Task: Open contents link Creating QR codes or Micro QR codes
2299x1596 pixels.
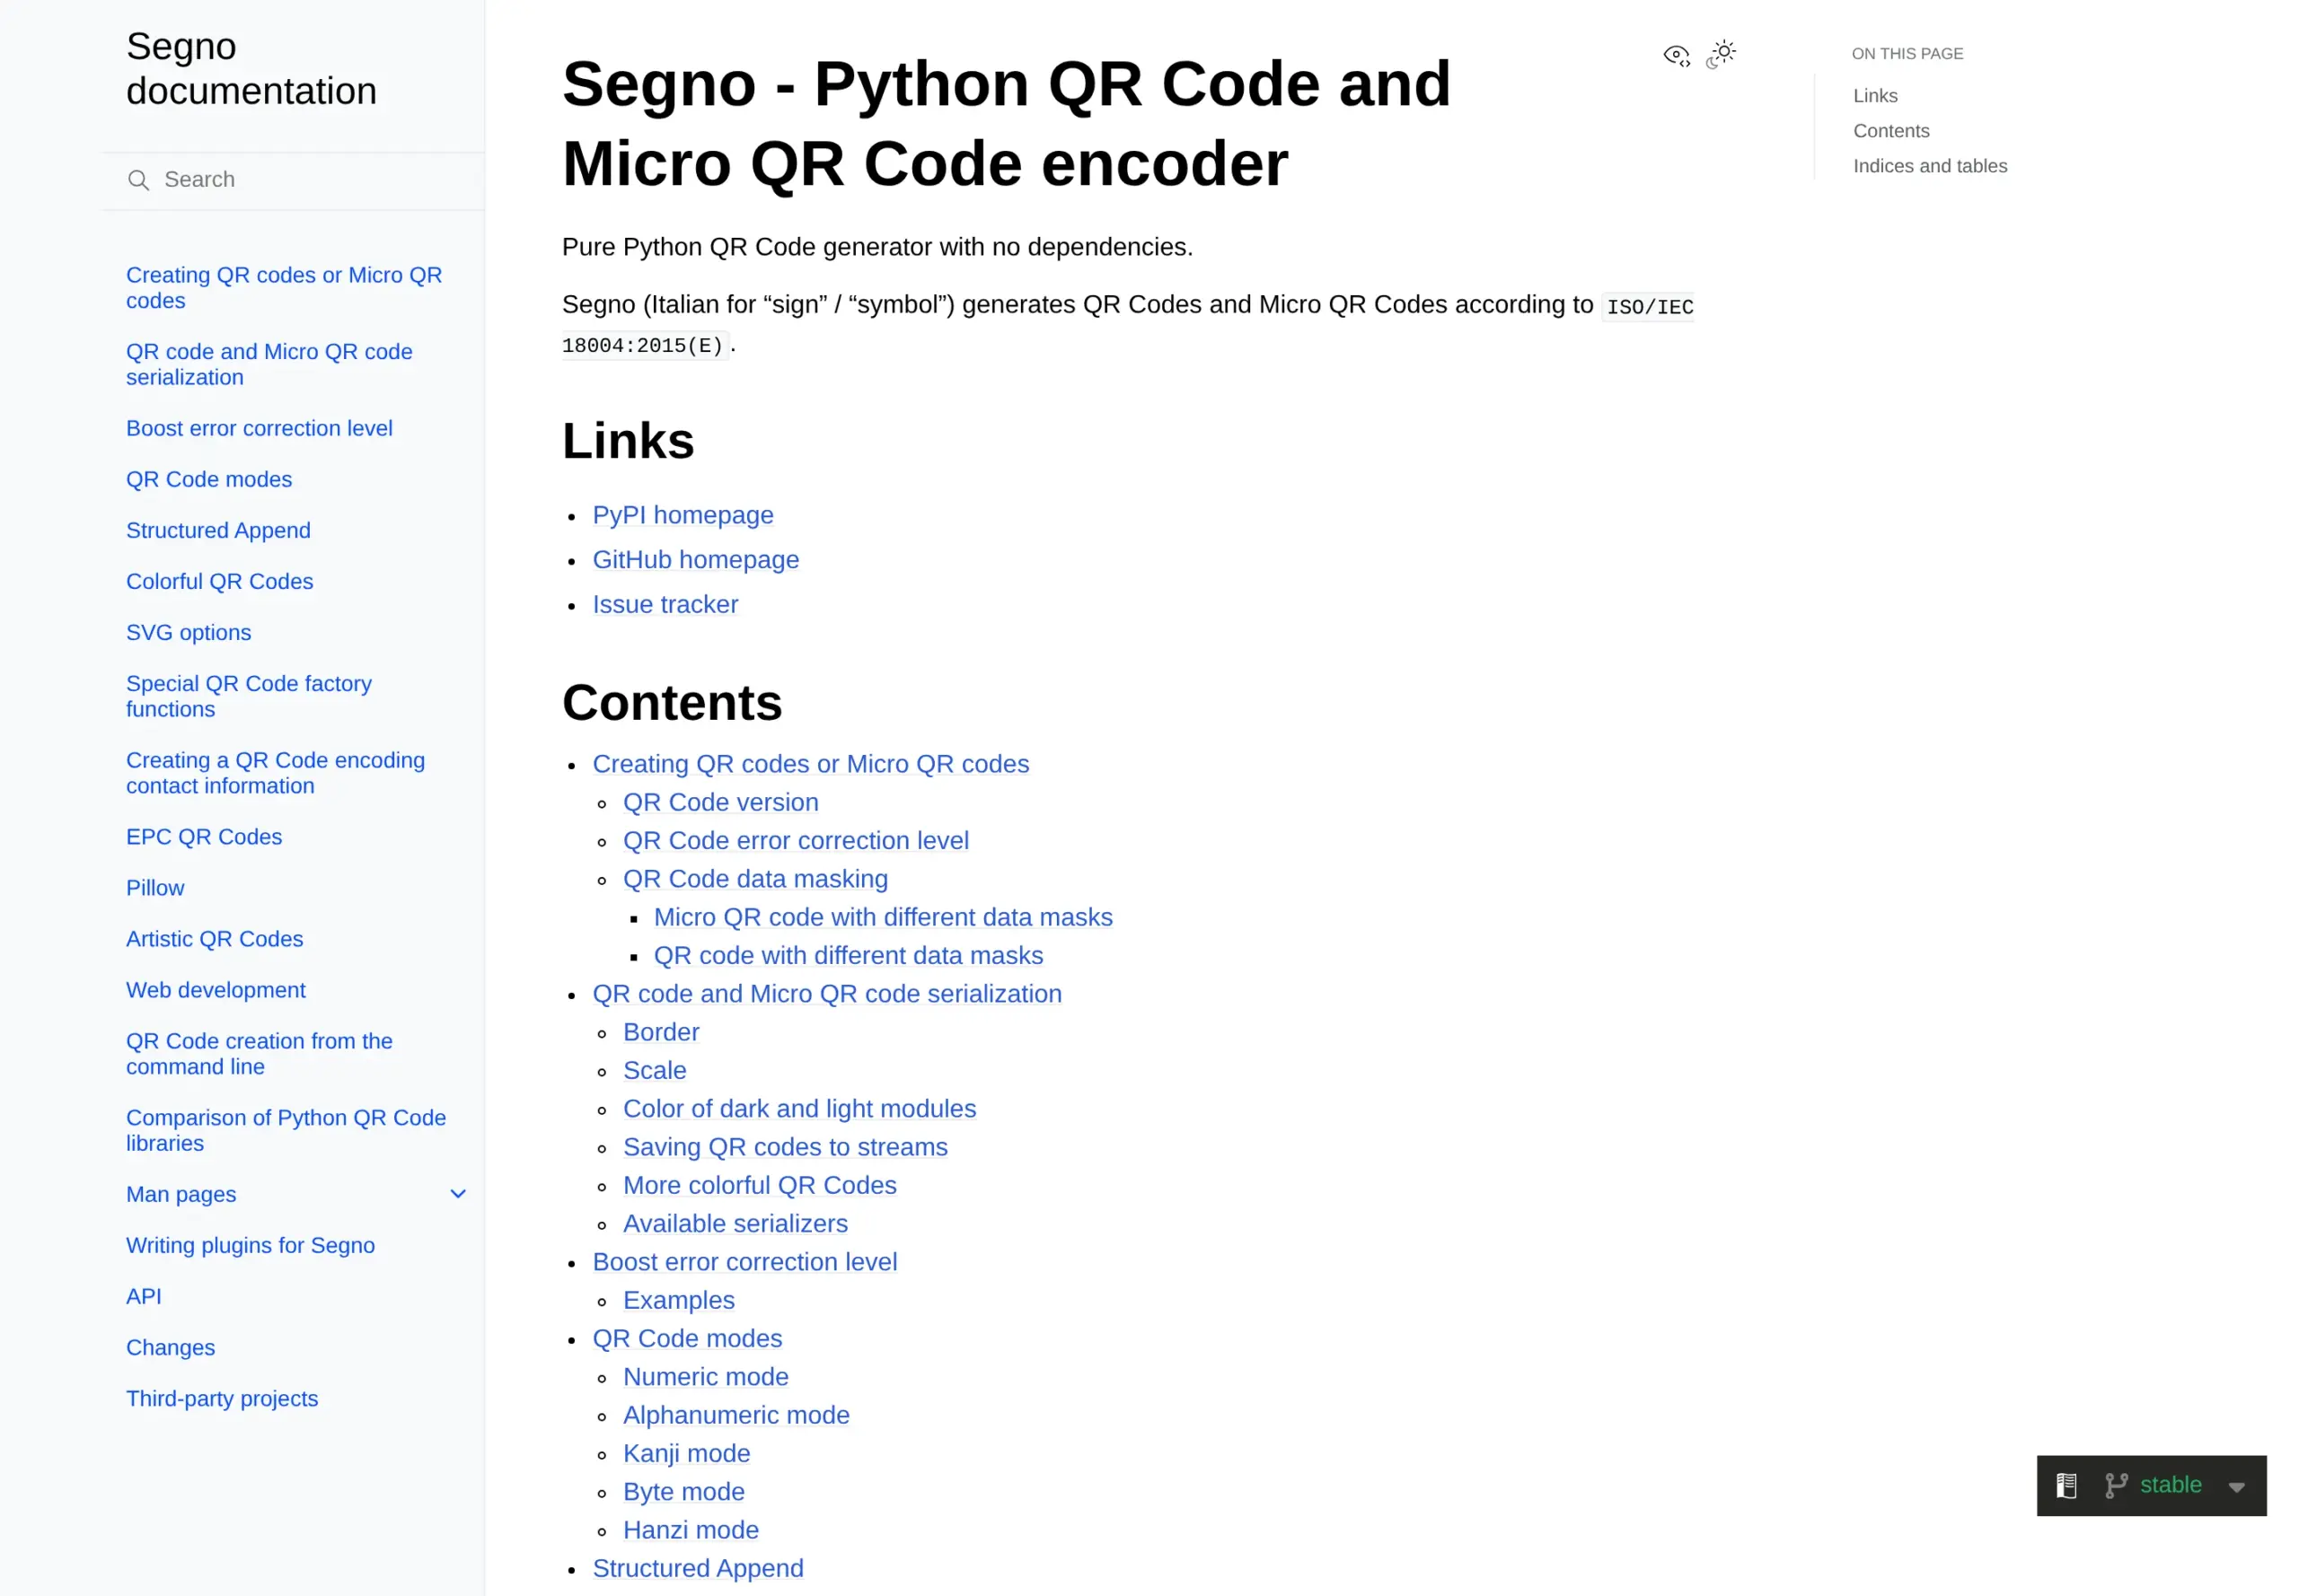Action: pos(810,763)
